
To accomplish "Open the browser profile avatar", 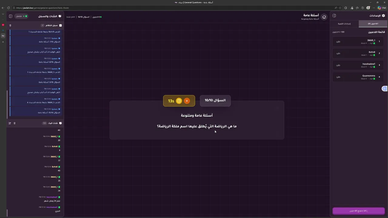I will click(368, 8).
